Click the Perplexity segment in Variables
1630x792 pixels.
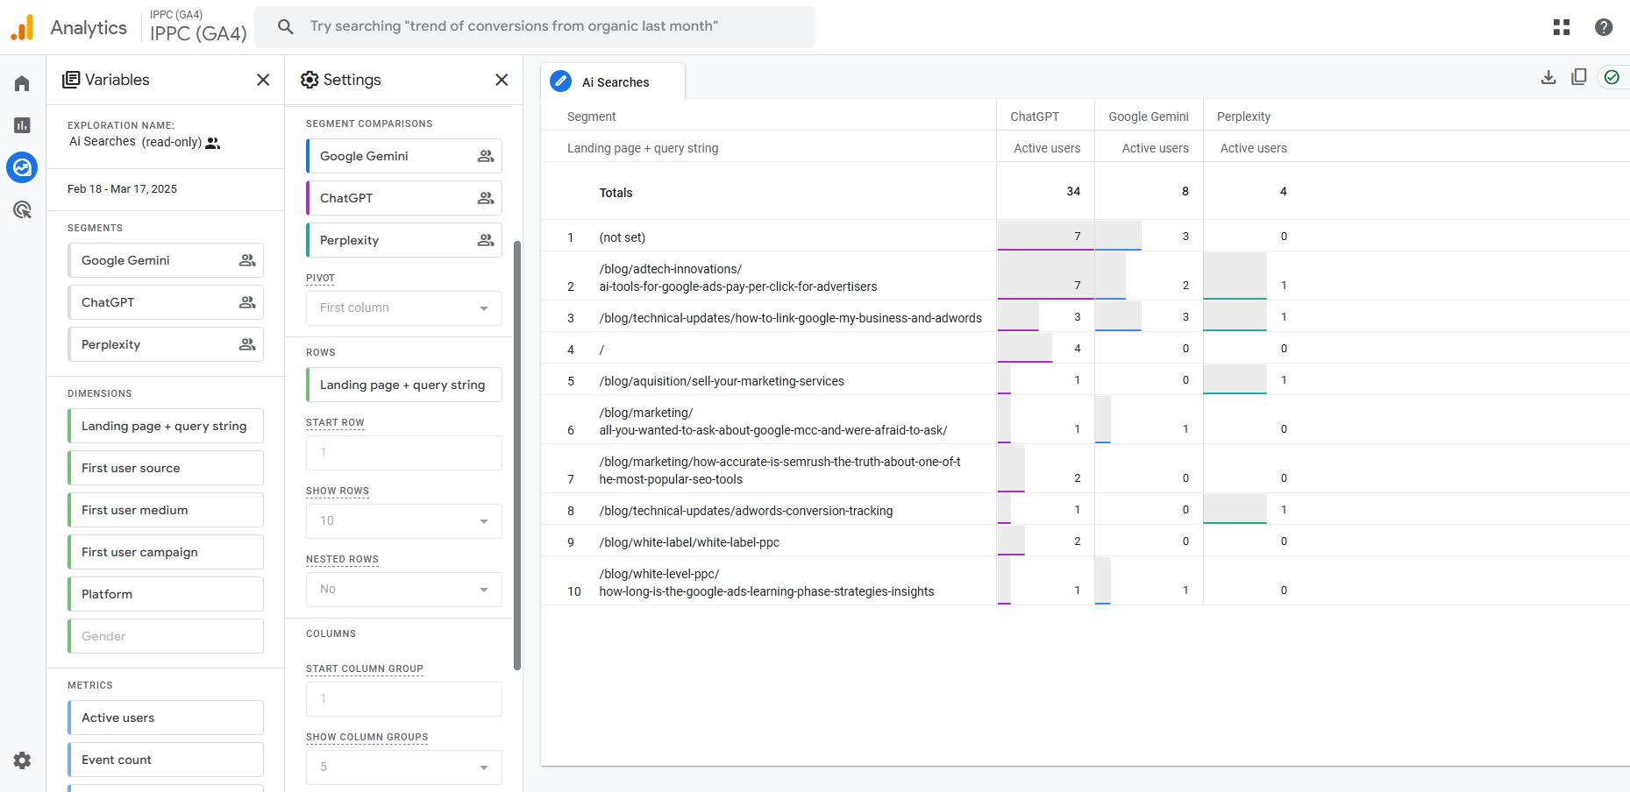point(166,344)
